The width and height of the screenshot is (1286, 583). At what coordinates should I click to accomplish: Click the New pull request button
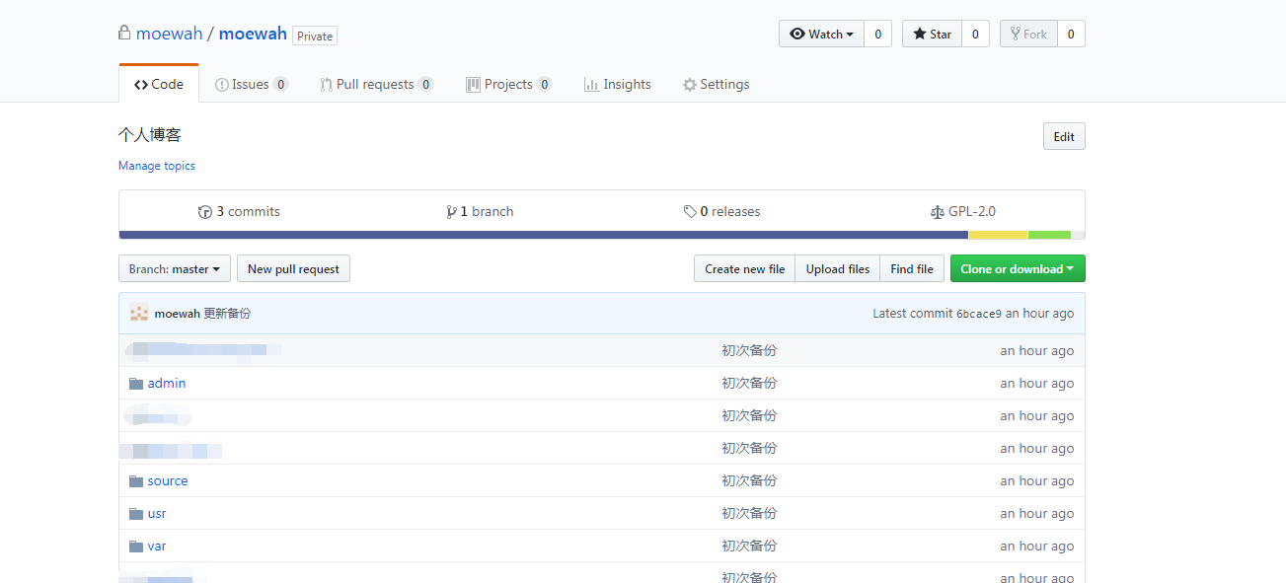point(293,268)
